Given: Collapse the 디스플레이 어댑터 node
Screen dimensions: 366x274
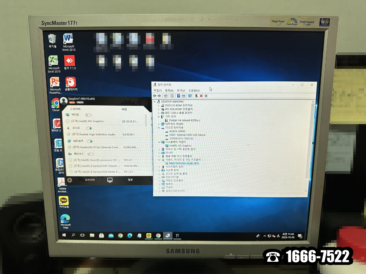Looking at the screenshot, I should [159, 142].
